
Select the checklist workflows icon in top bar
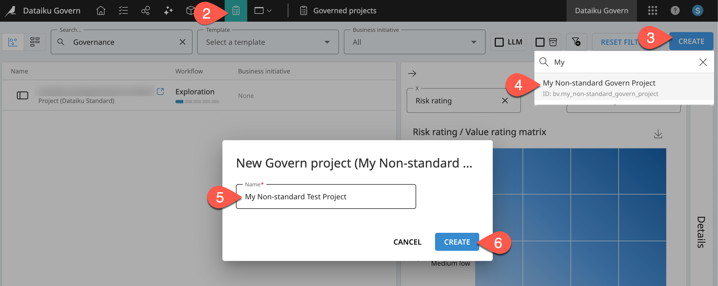coord(123,11)
